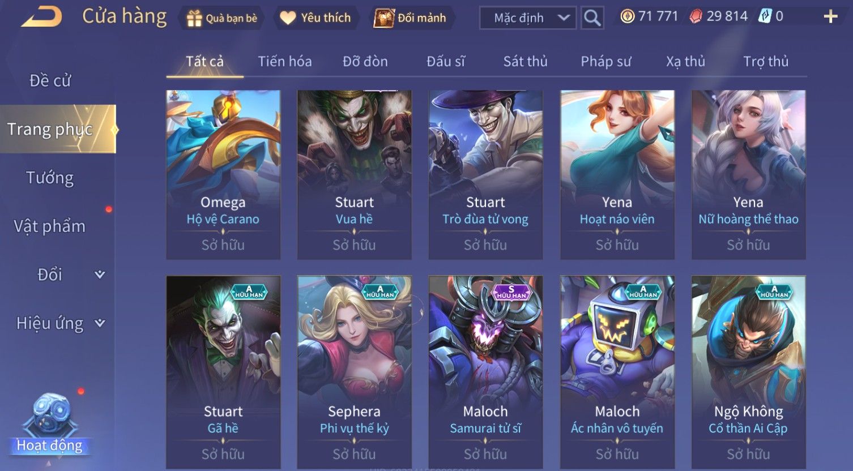Select Đề cử in the sidebar
The width and height of the screenshot is (853, 471).
[x=50, y=80]
